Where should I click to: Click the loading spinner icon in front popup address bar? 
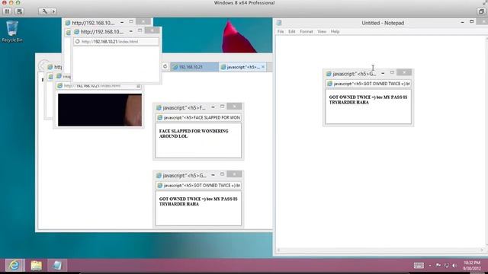(x=78, y=41)
